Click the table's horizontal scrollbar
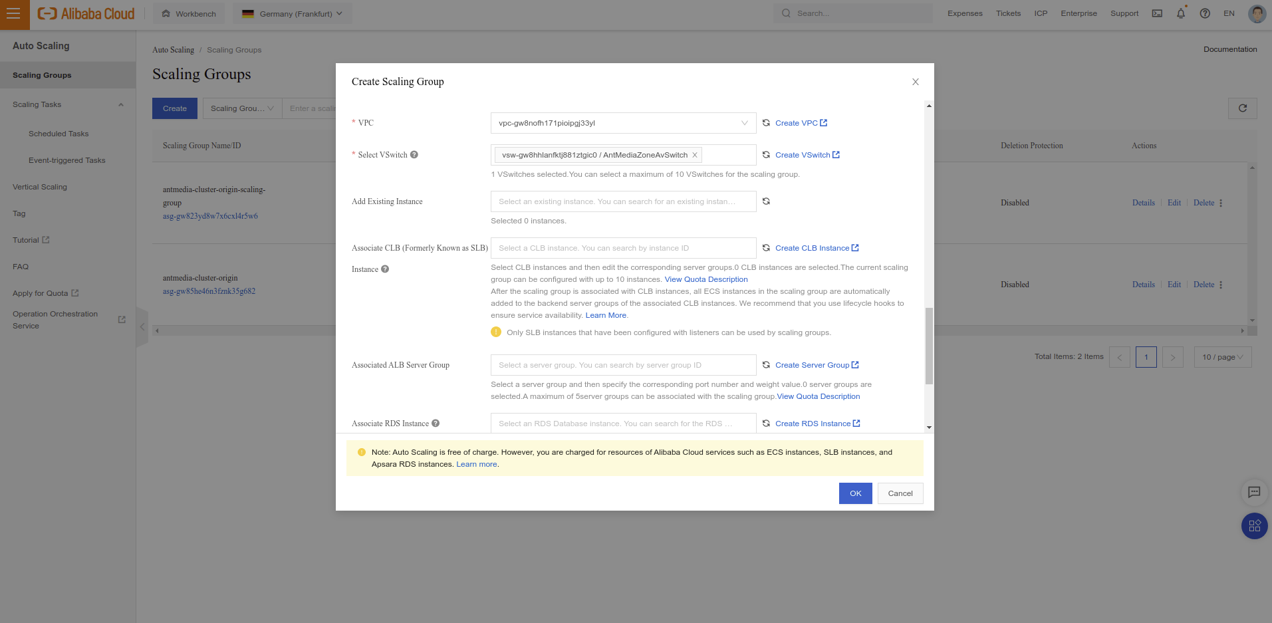The height and width of the screenshot is (623, 1272). click(x=699, y=330)
